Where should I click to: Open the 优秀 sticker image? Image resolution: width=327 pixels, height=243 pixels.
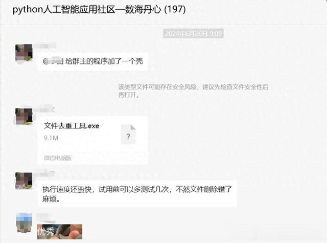click(60, 232)
